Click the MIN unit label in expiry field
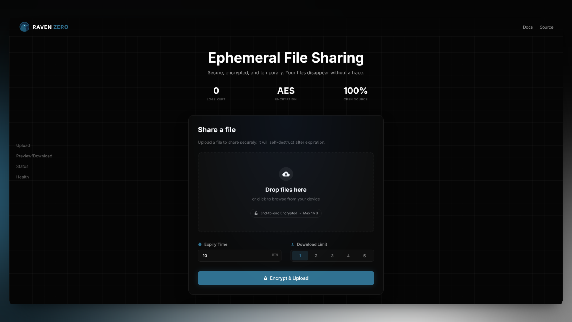Screen dimensions: 572x322 coord(275,255)
